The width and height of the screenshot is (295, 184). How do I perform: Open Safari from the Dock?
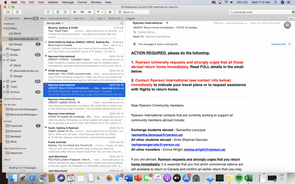32,178
